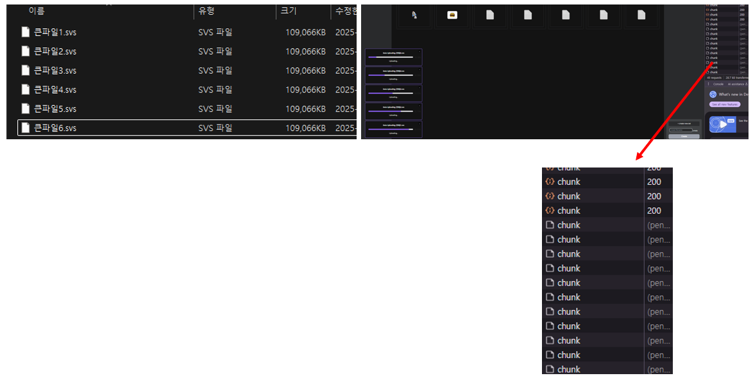Open the DevTools three-dot drawer menu
Screen dimensions: 753x378
click(708, 83)
